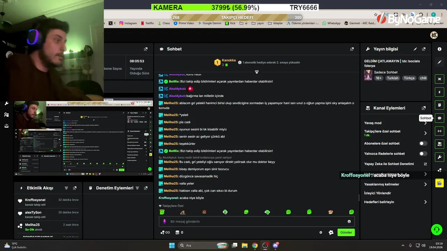447x251 pixels.
Task: Open chat settings gear icon
Action: click(x=321, y=233)
